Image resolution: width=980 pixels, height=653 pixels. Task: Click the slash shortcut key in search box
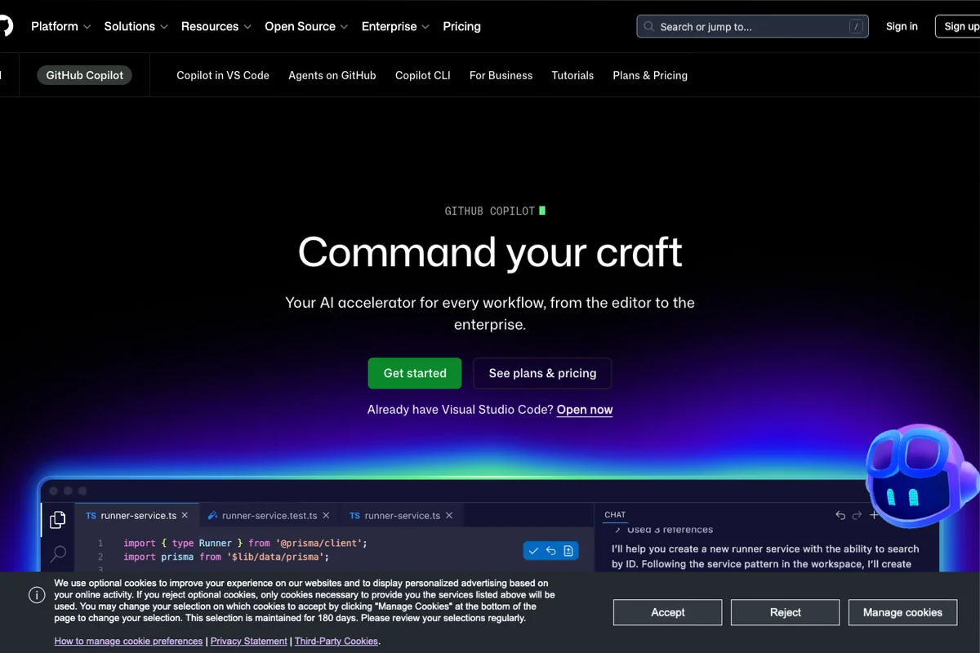[x=856, y=27]
